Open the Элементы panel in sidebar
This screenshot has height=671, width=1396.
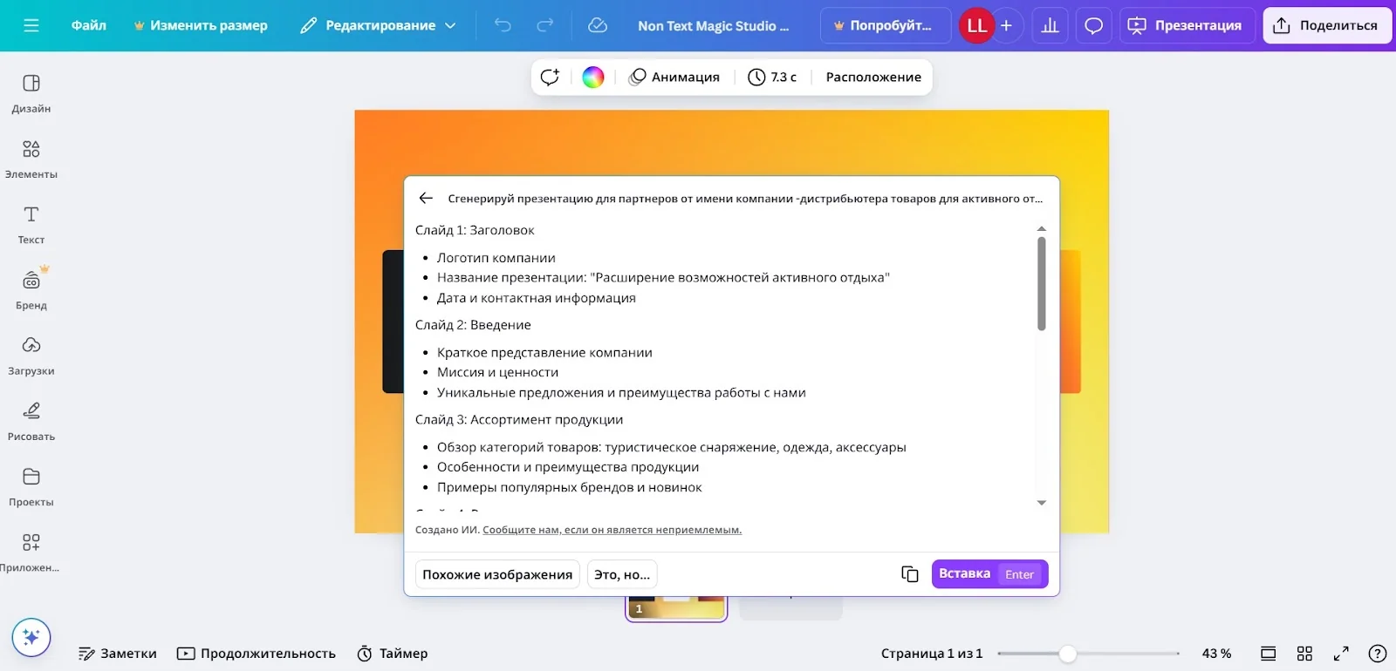[x=31, y=159]
